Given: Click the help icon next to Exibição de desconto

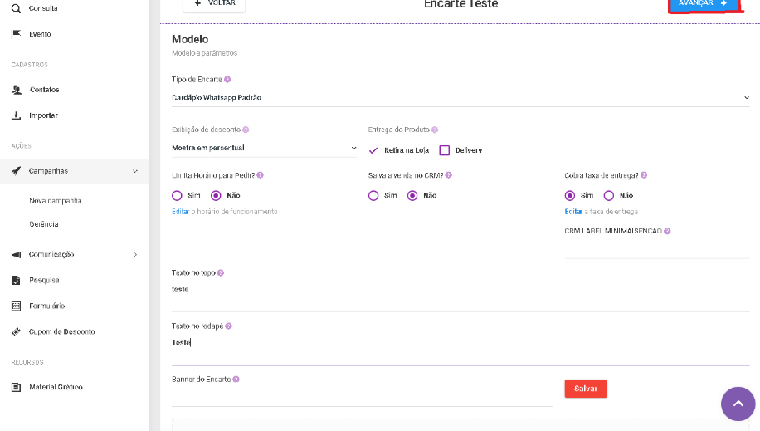Looking at the screenshot, I should tap(246, 130).
